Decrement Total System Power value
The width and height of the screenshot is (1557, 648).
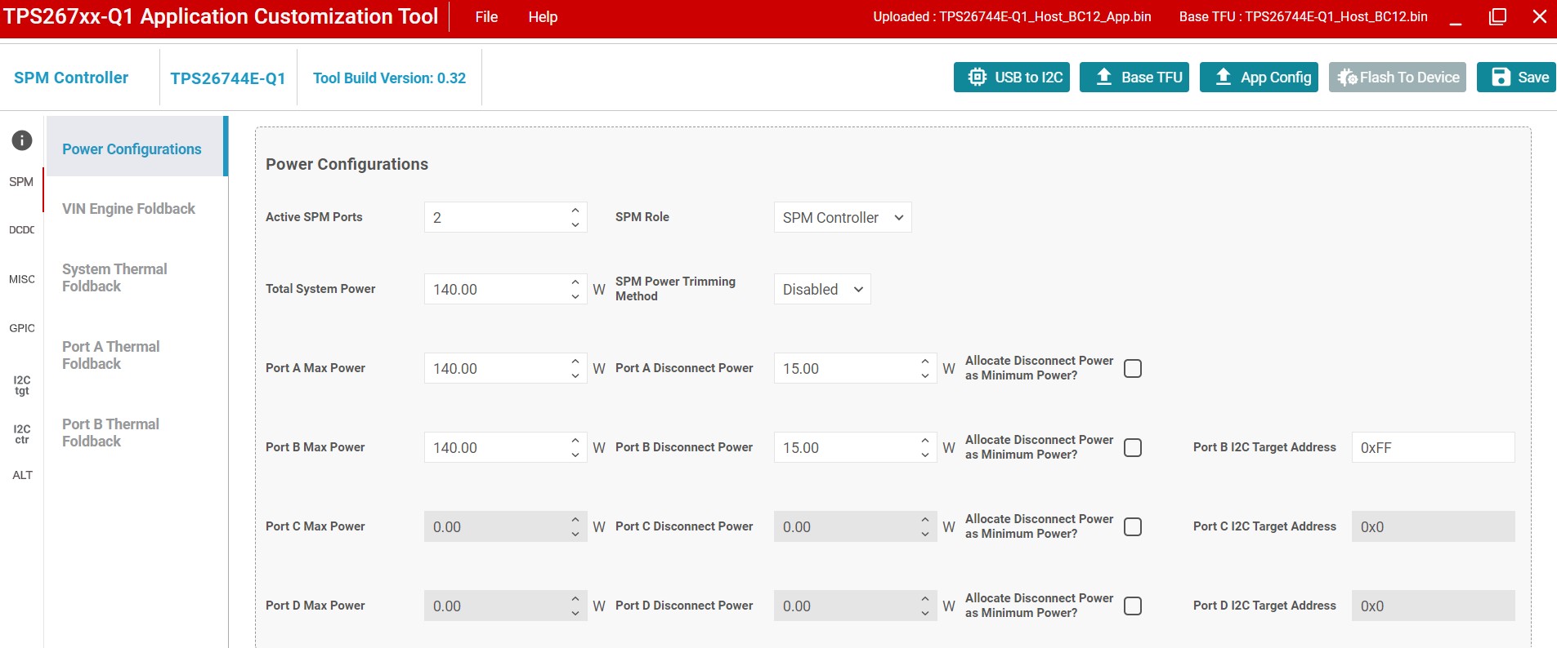[x=575, y=297]
